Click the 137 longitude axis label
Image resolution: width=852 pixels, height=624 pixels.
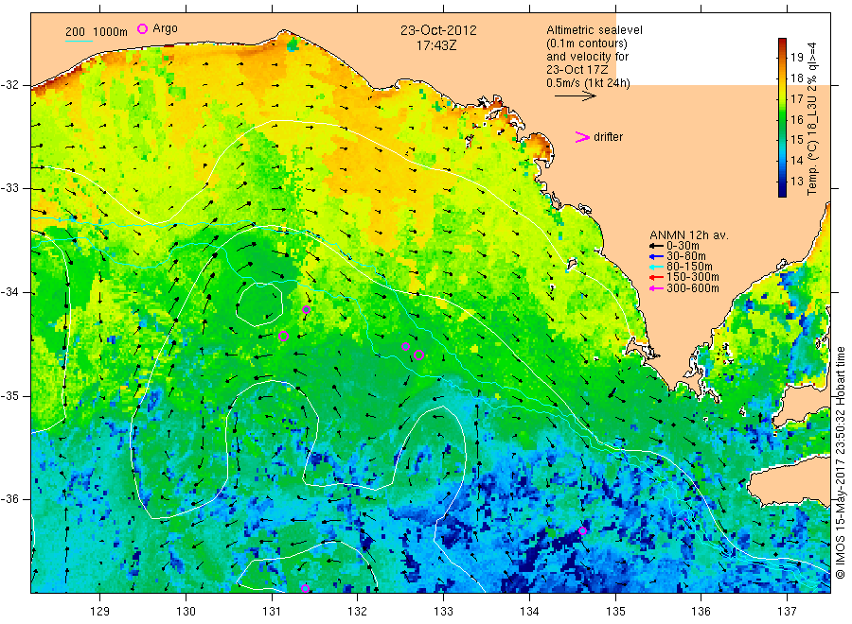[x=787, y=612]
